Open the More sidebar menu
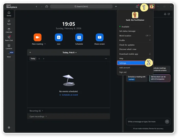The width and height of the screenshot is (179, 138). point(9,55)
